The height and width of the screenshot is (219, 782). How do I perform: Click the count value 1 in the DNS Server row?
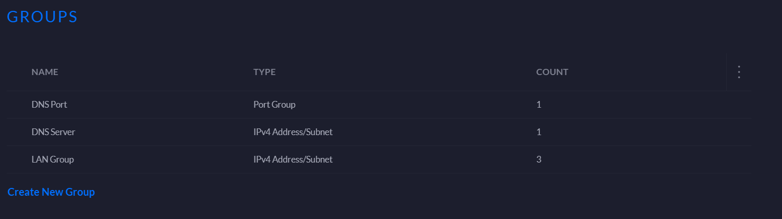point(539,132)
